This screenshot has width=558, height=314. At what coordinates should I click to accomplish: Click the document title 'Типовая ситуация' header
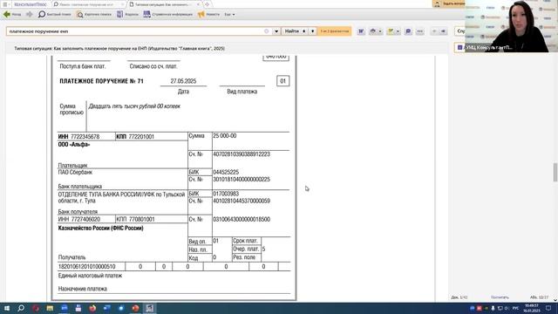coord(119,49)
